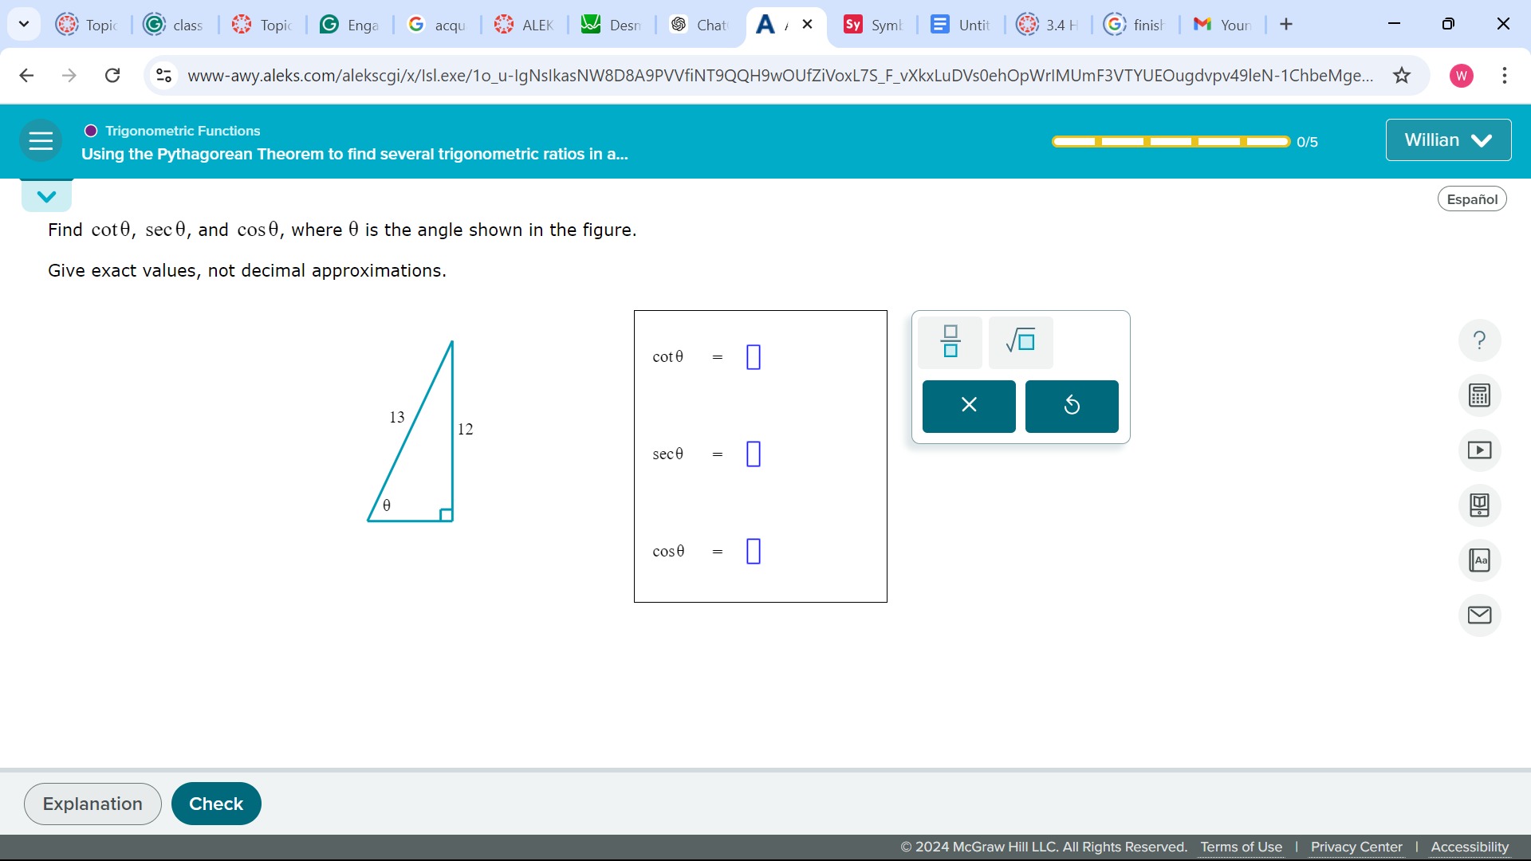The image size is (1531, 861).
Task: Switch to the ALEK tab
Action: pyautogui.click(x=525, y=25)
